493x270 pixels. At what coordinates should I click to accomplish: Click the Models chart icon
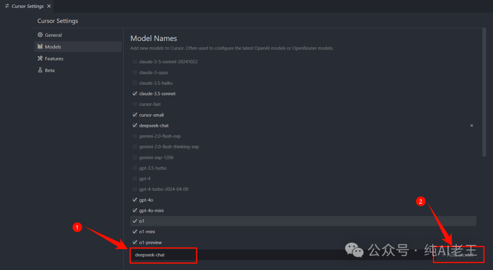pyautogui.click(x=40, y=47)
